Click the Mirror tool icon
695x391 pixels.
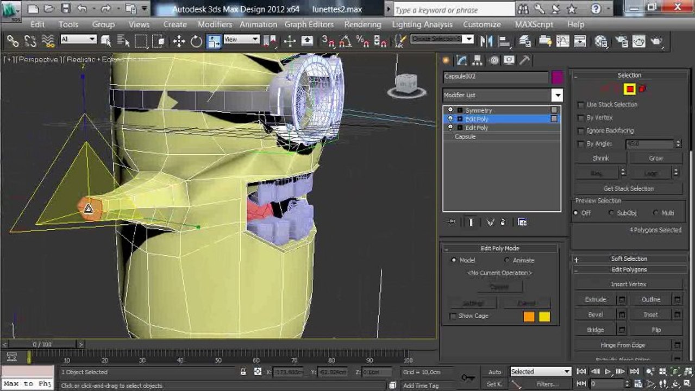486,41
